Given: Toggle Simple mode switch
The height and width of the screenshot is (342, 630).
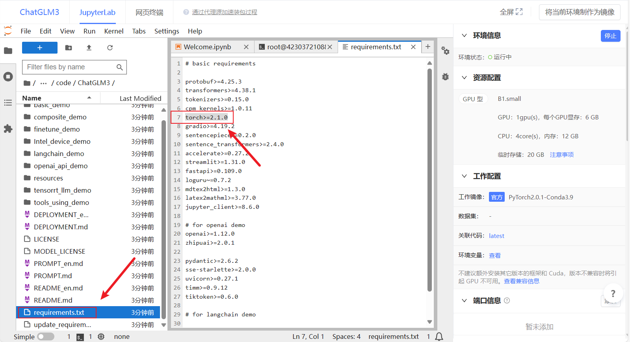Looking at the screenshot, I should (46, 336).
